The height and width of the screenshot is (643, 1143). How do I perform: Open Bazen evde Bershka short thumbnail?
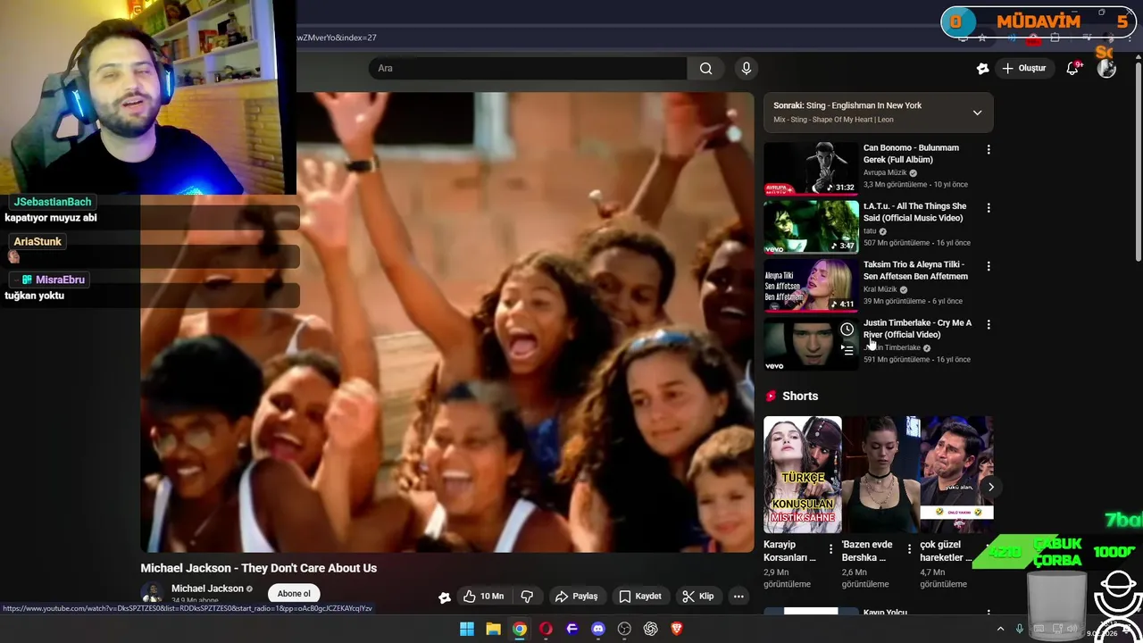[x=880, y=474]
